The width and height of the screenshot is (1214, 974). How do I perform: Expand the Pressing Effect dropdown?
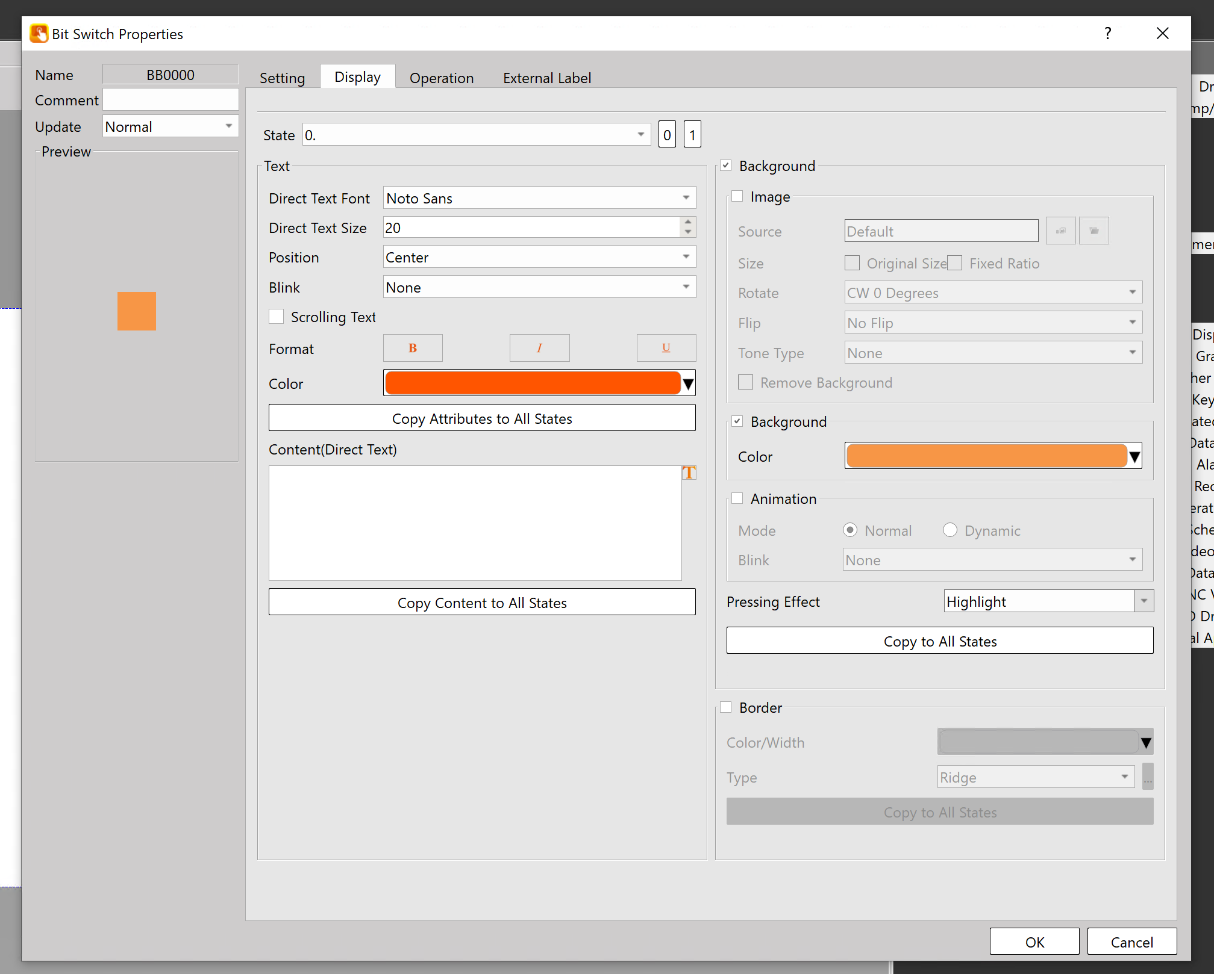pyautogui.click(x=1144, y=601)
